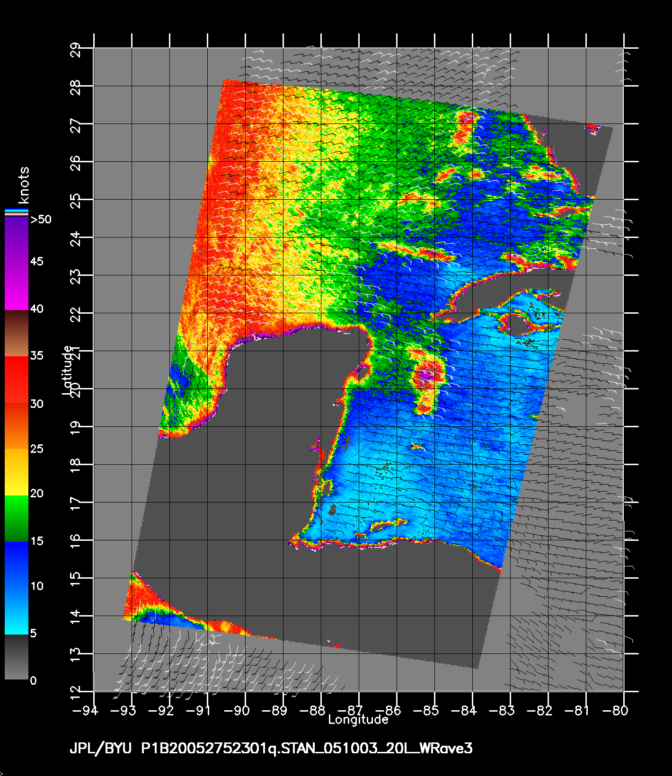
Task: Pick the orange 25–30 knots colorbar segment
Action: pyautogui.click(x=16, y=426)
